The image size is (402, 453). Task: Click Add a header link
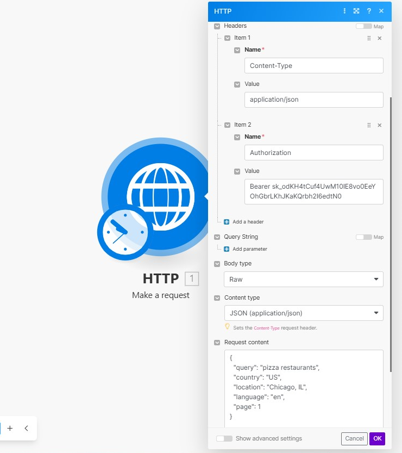[248, 222]
